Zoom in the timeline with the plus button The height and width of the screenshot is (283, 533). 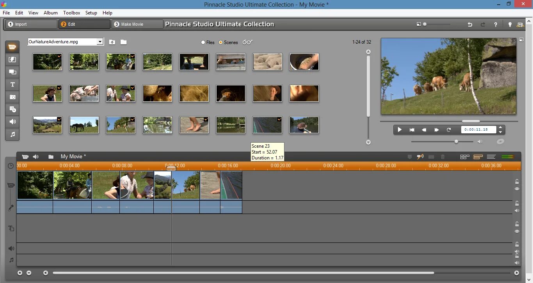(x=20, y=273)
